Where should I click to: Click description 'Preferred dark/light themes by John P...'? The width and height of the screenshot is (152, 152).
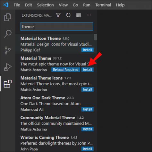coord(56,143)
